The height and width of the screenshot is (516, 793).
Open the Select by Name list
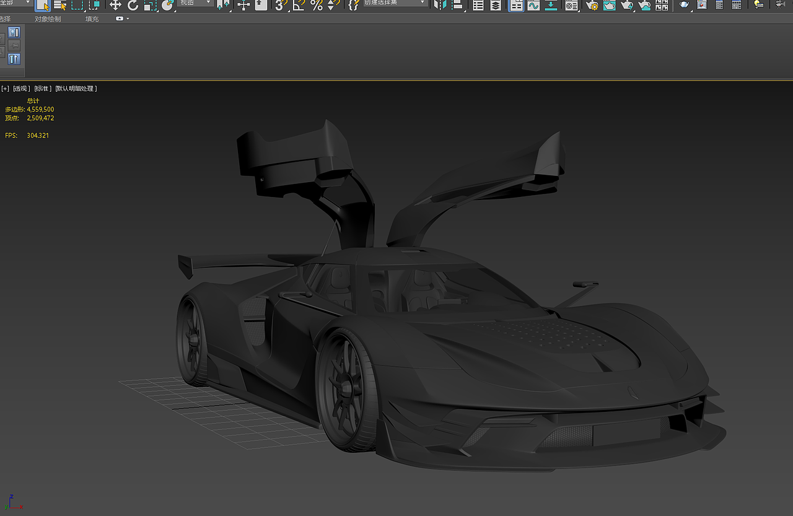pos(60,6)
